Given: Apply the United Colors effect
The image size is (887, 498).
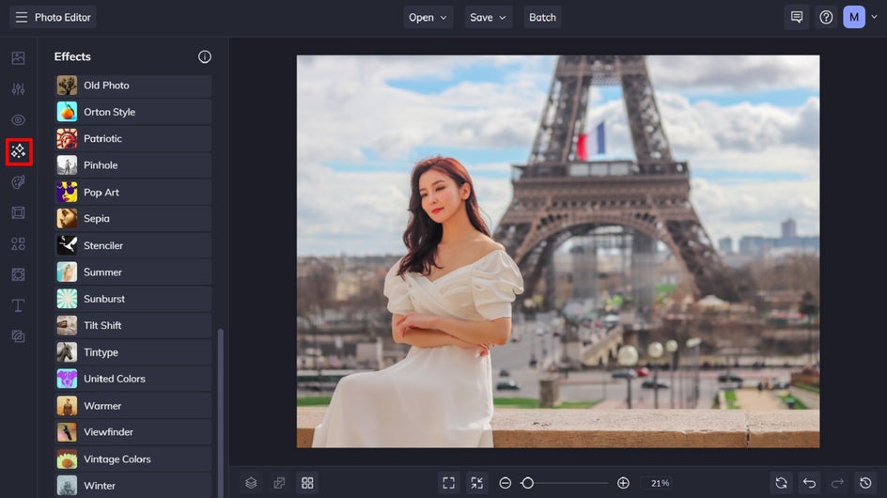Looking at the screenshot, I should [x=133, y=379].
